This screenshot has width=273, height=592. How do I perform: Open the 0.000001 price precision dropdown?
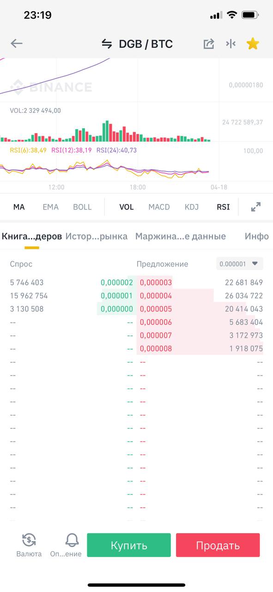point(239,264)
